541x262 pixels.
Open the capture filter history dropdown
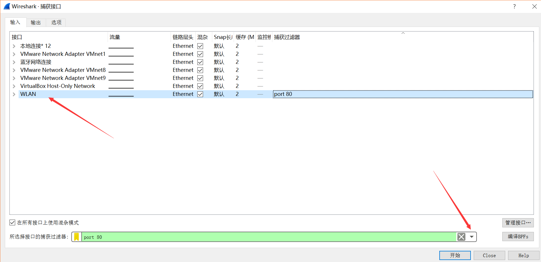coord(471,237)
